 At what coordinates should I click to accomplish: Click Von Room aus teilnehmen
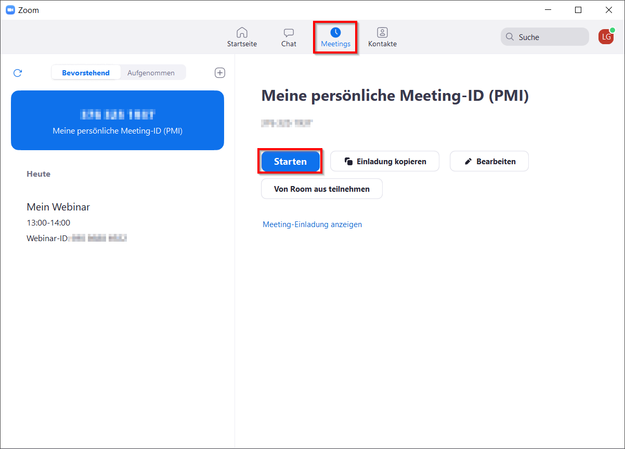click(321, 189)
